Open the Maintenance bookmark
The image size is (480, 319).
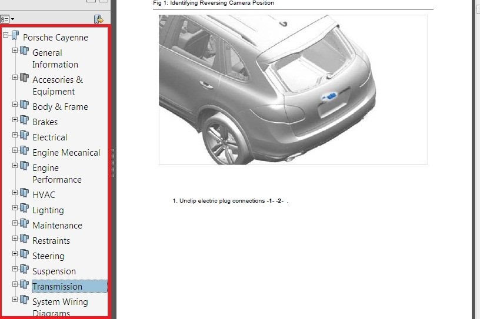tap(57, 226)
